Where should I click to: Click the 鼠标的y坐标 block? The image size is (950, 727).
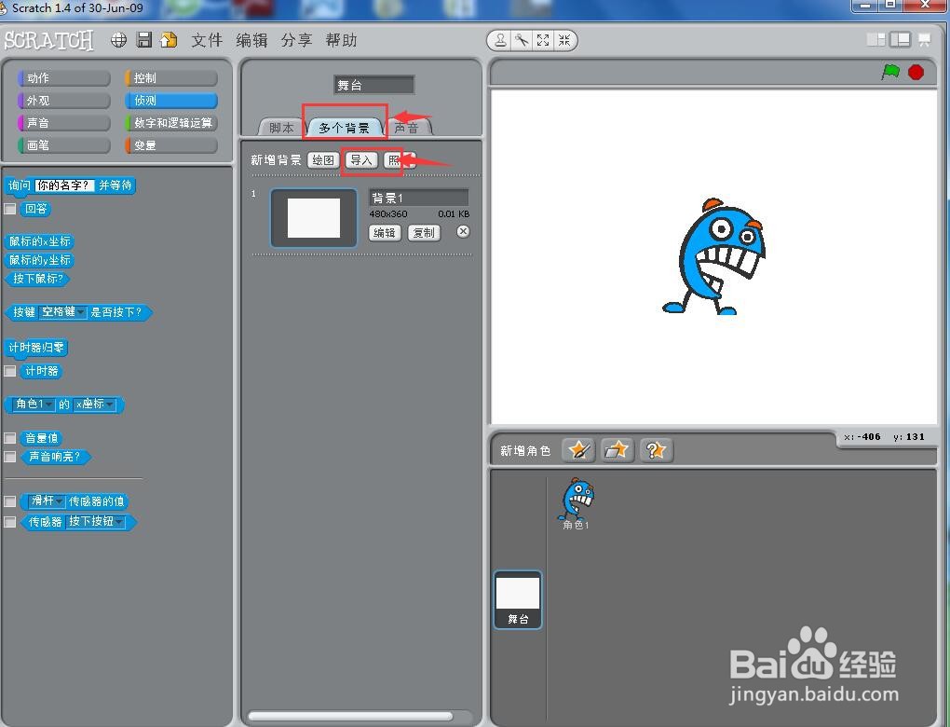(x=39, y=259)
